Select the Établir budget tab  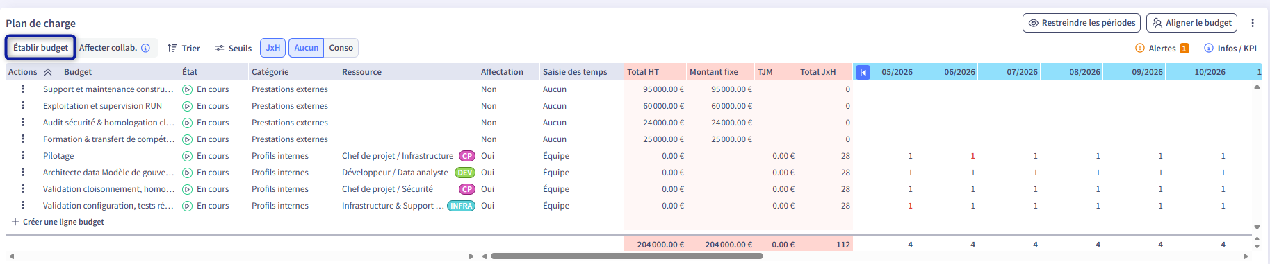[x=41, y=48]
